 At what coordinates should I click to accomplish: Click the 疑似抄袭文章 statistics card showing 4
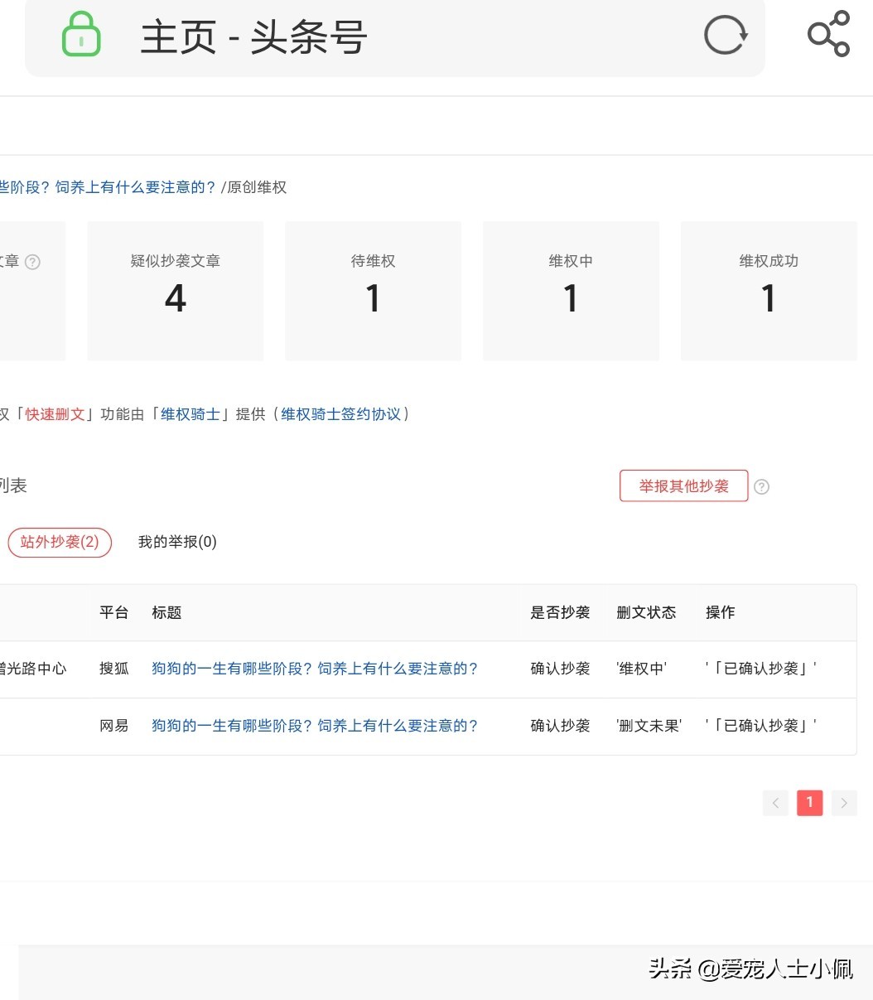pos(175,290)
